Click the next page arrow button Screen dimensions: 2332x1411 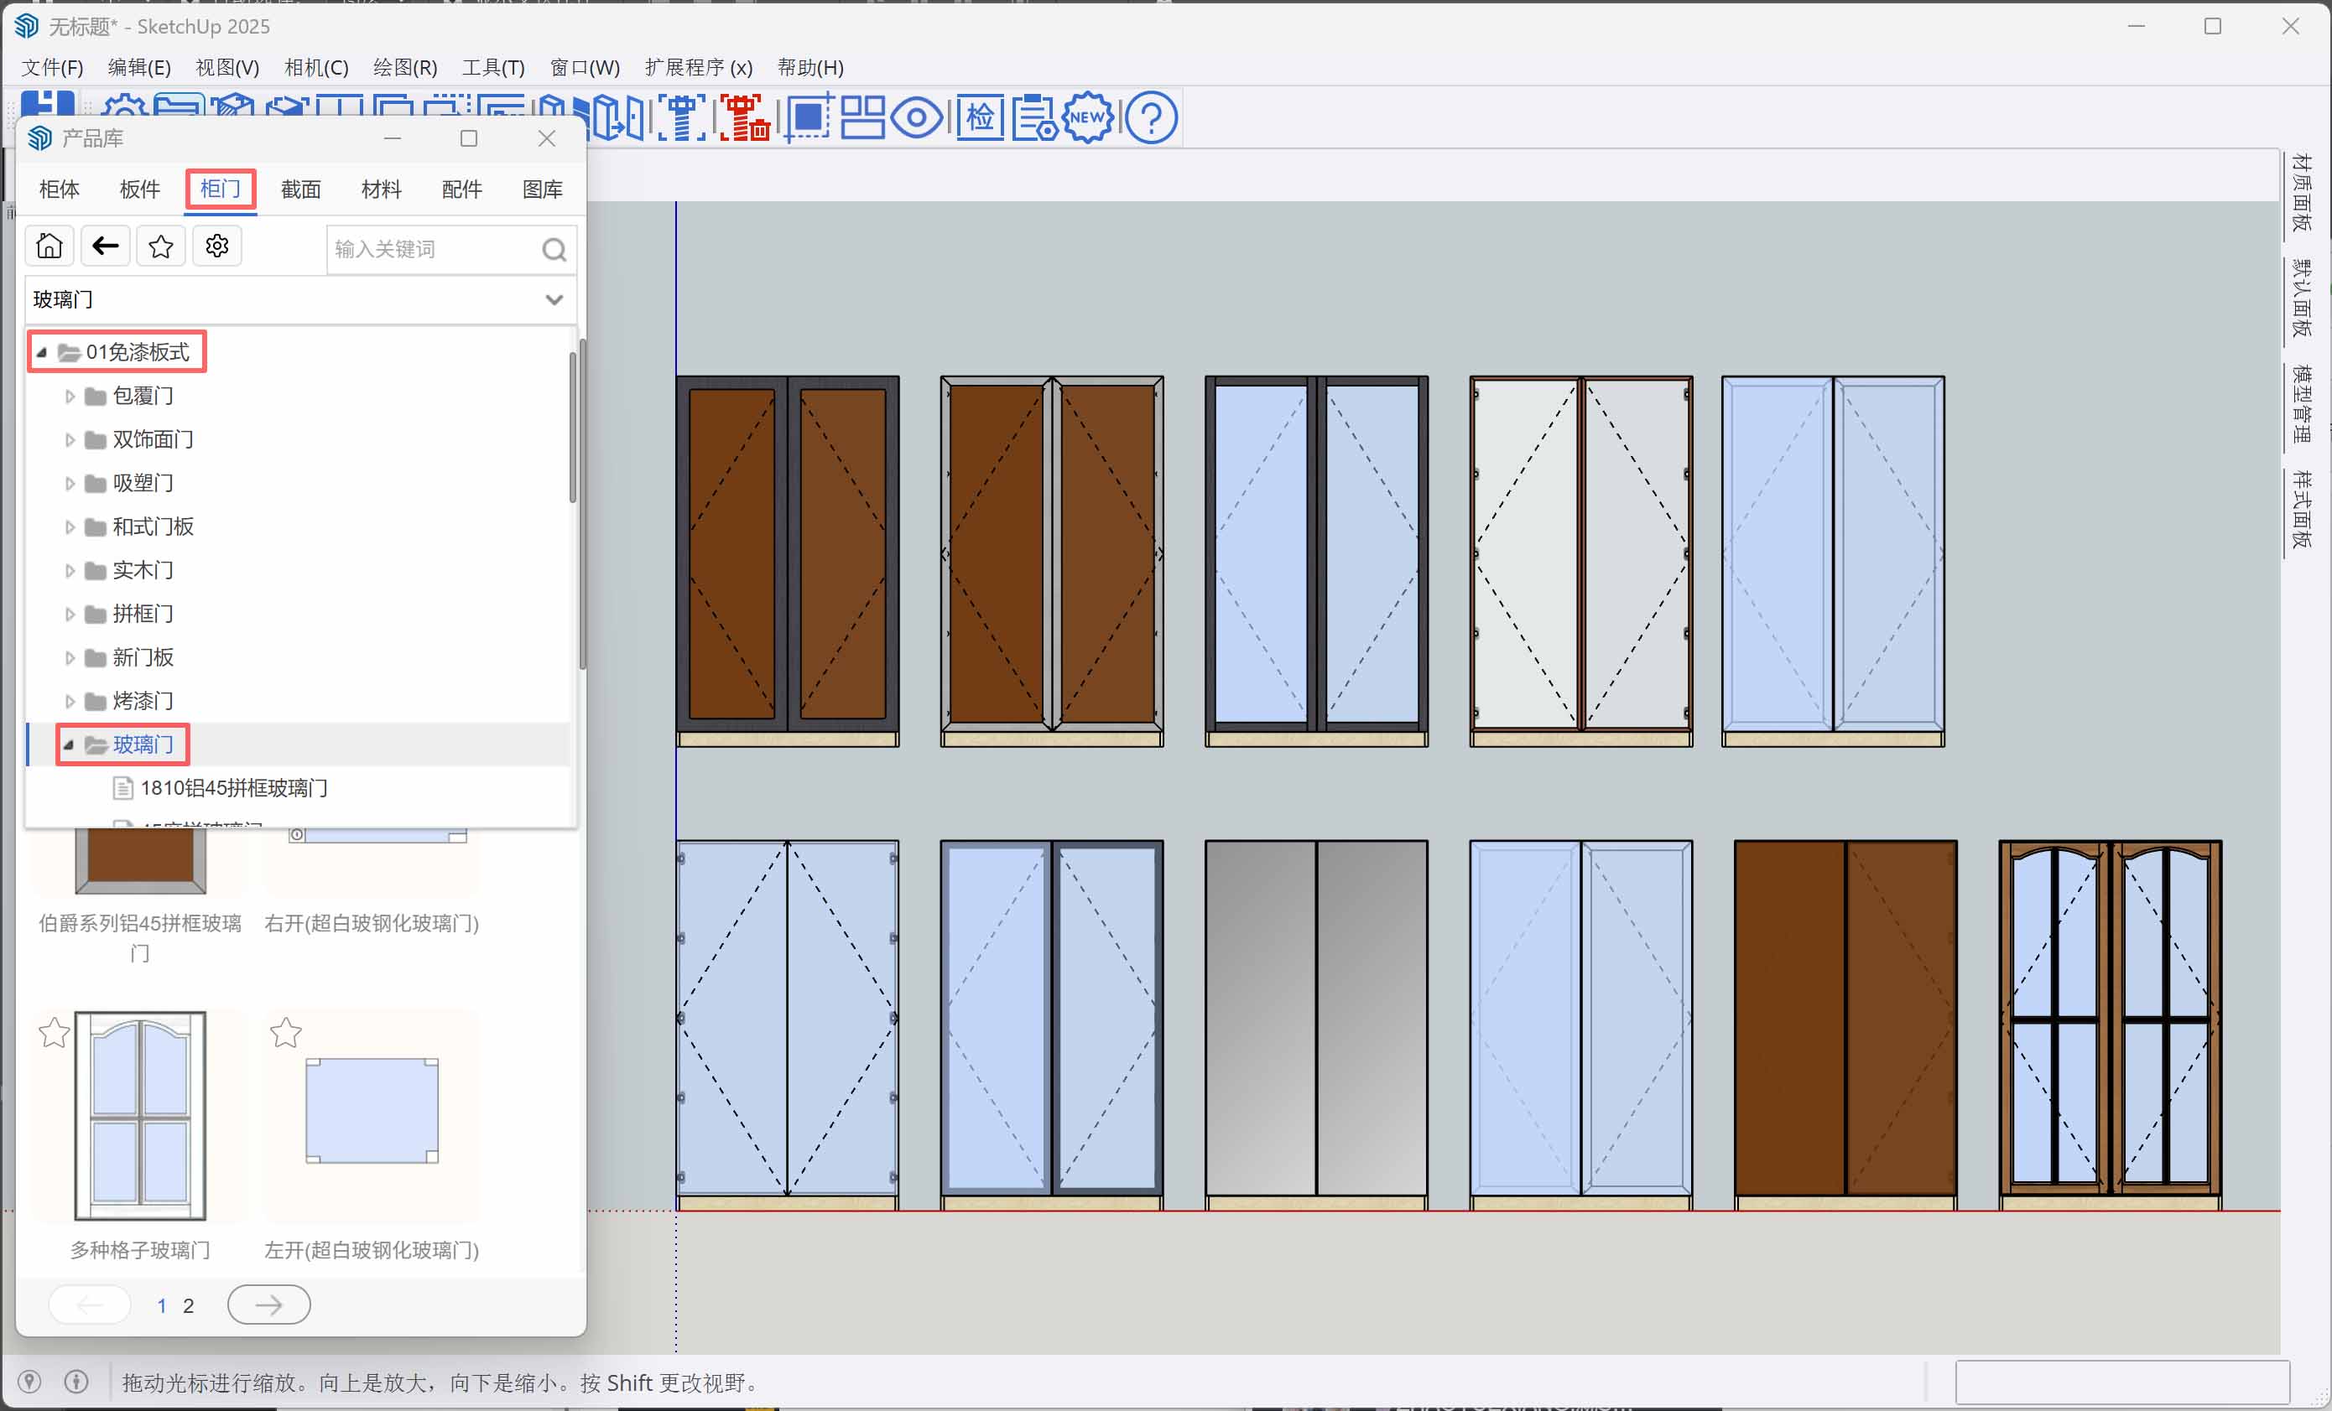tap(268, 1305)
